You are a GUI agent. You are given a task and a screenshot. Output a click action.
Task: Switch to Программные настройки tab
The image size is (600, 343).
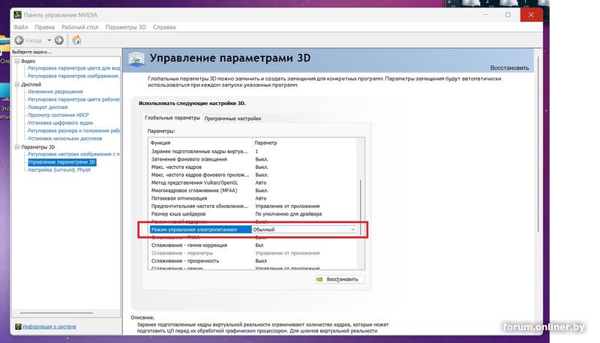tap(232, 119)
